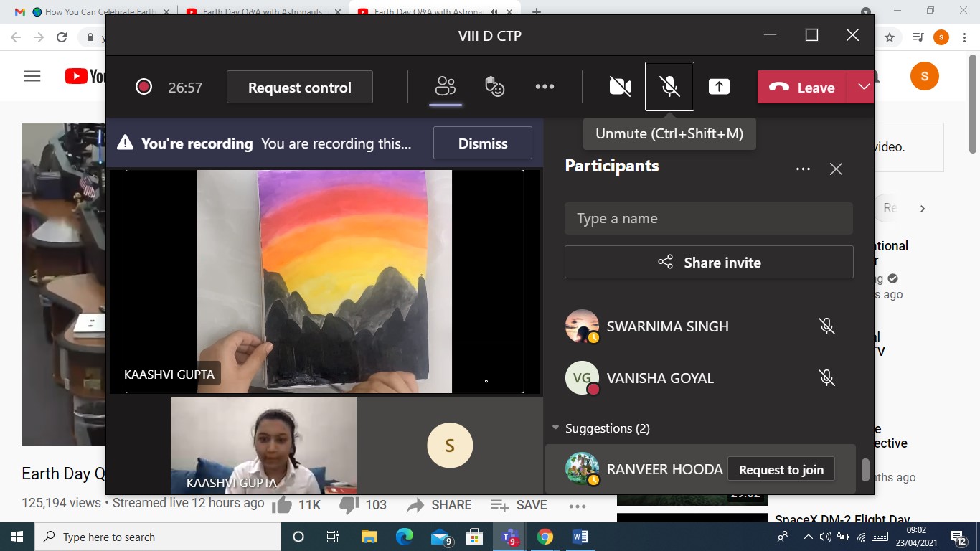Open a new Chrome tab
This screenshot has width=980, height=551.
[x=537, y=11]
